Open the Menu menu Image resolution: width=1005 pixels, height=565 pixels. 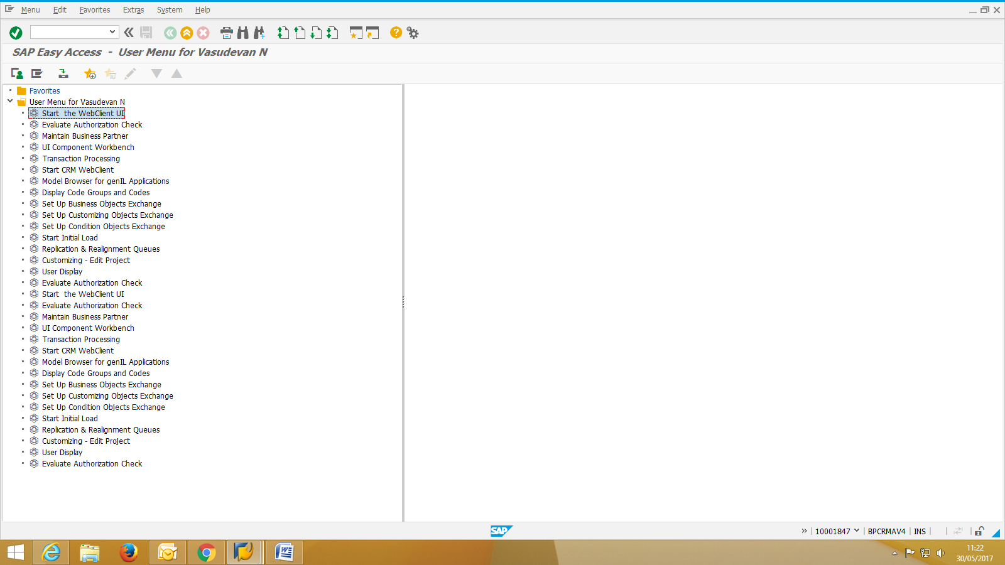tap(30, 10)
